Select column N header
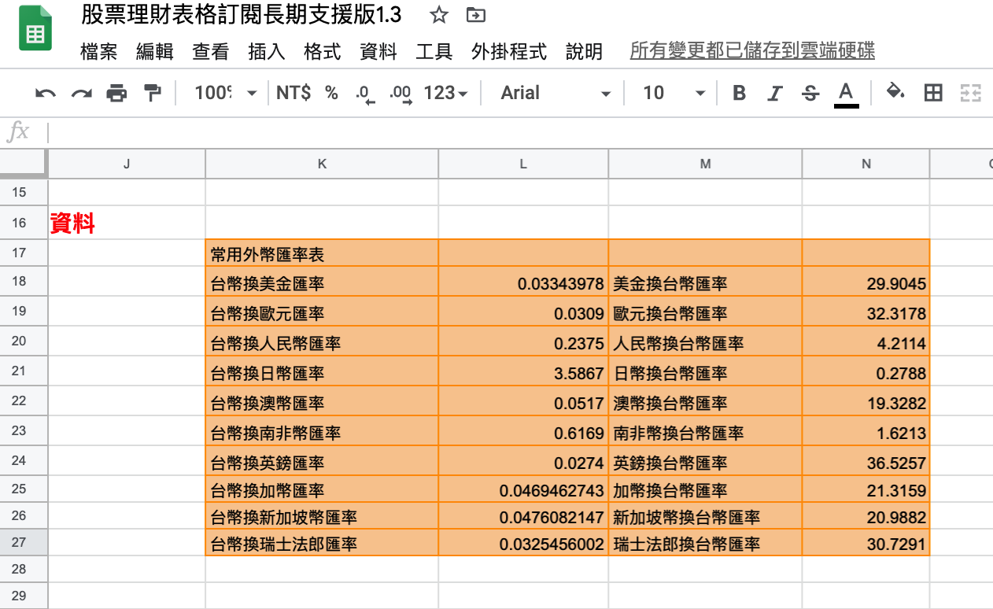 click(866, 164)
